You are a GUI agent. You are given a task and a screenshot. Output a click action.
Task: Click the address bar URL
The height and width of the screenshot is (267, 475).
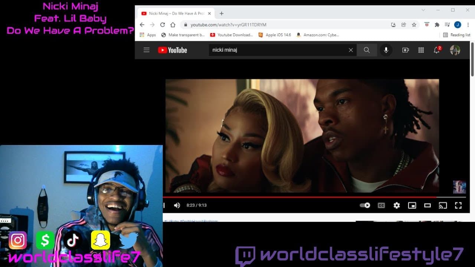pyautogui.click(x=228, y=25)
